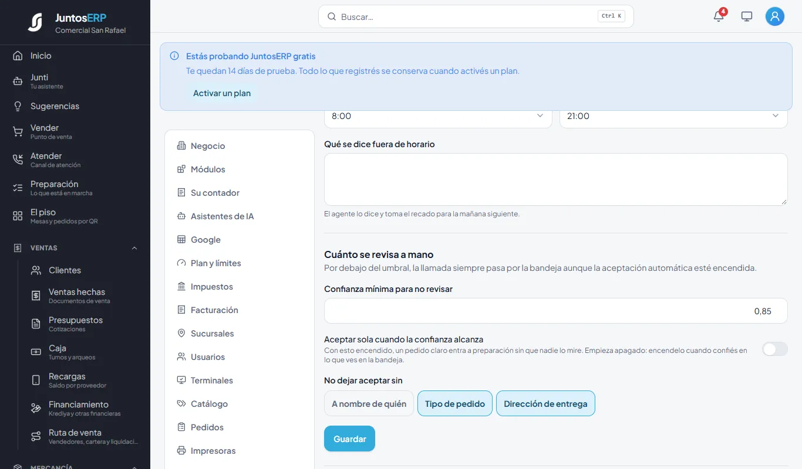
Task: Click the Ventas hechas icon
Action: [36, 295]
